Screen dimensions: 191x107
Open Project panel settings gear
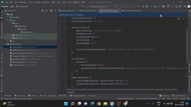[x=51, y=11]
